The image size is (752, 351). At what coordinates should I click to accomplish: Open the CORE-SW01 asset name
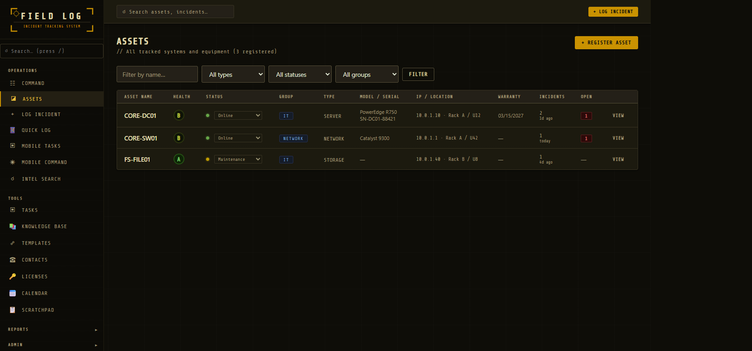[x=141, y=138]
